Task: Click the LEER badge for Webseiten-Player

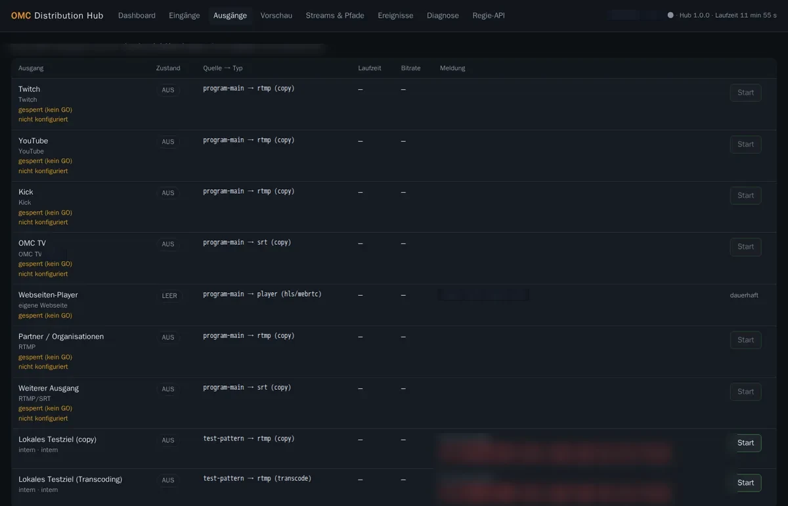Action: [x=169, y=296]
